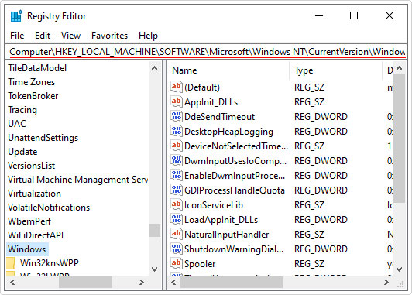
Task: Maximize the Registry Editor window
Action: pyautogui.click(x=354, y=15)
